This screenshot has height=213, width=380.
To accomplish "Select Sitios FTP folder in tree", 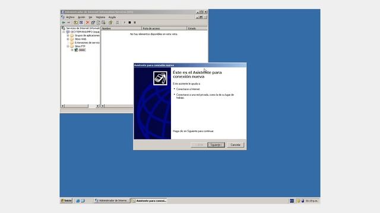I will point(80,46).
